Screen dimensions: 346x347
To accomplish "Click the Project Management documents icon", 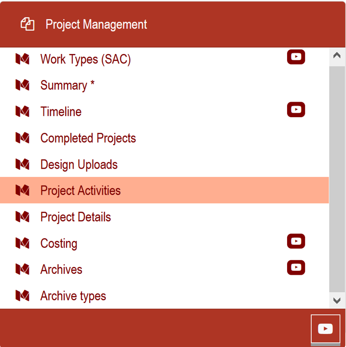I will 28,24.
